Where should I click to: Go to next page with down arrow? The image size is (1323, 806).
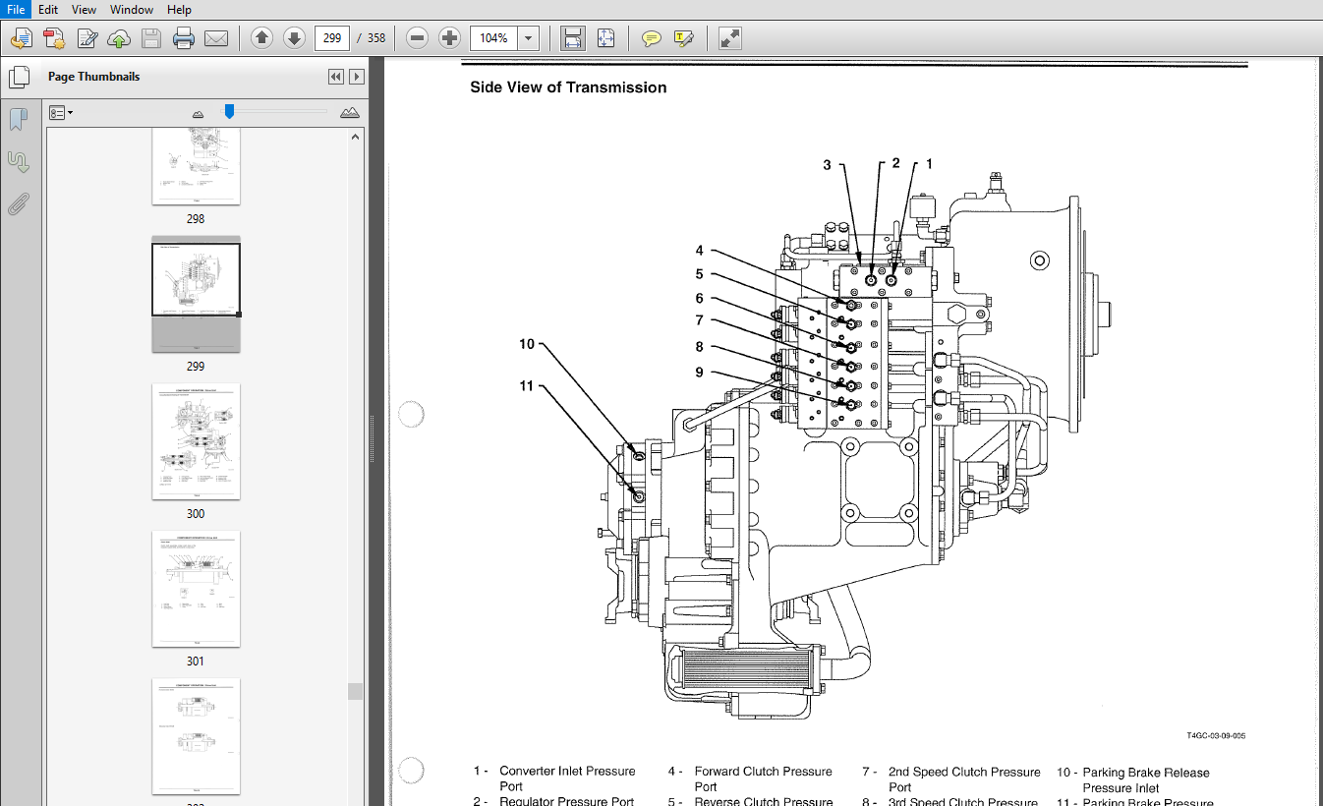[x=294, y=38]
